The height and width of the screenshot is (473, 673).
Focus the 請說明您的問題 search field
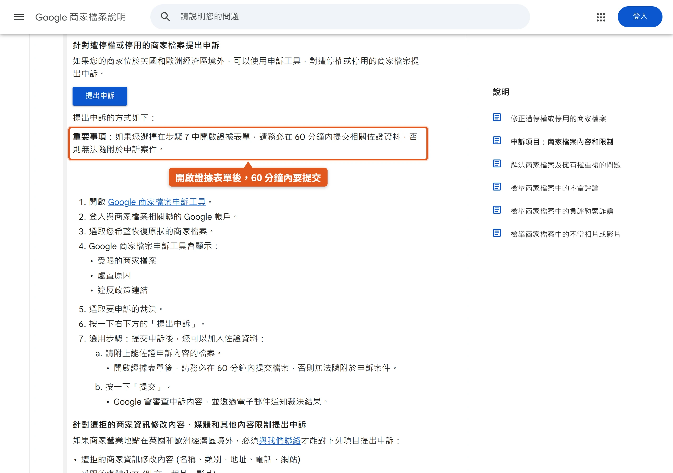(340, 17)
